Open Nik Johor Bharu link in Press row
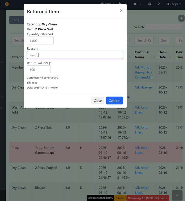185x201 pixels. coord(142,150)
